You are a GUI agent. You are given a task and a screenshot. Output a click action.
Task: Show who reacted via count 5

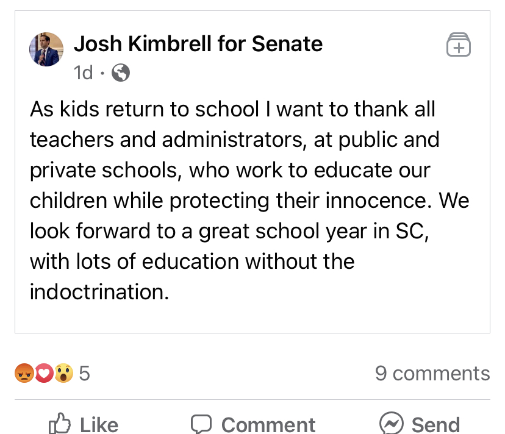click(x=84, y=373)
